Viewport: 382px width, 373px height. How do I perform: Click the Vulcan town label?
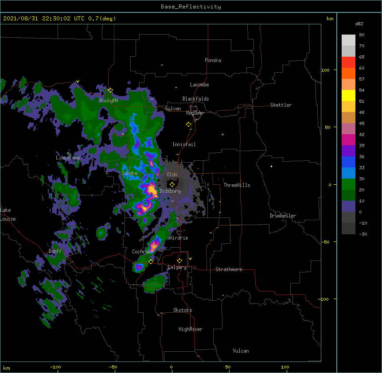(x=241, y=351)
